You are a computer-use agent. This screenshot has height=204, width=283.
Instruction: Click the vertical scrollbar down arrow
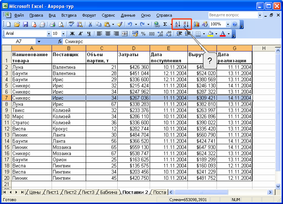(x=278, y=187)
